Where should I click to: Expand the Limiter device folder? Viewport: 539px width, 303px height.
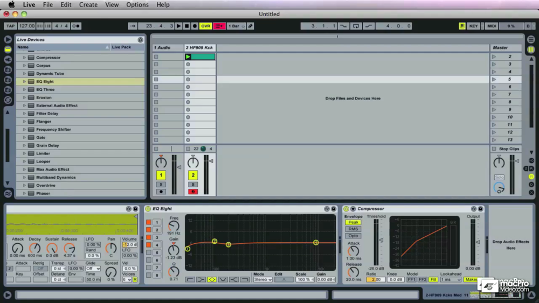[x=24, y=153]
